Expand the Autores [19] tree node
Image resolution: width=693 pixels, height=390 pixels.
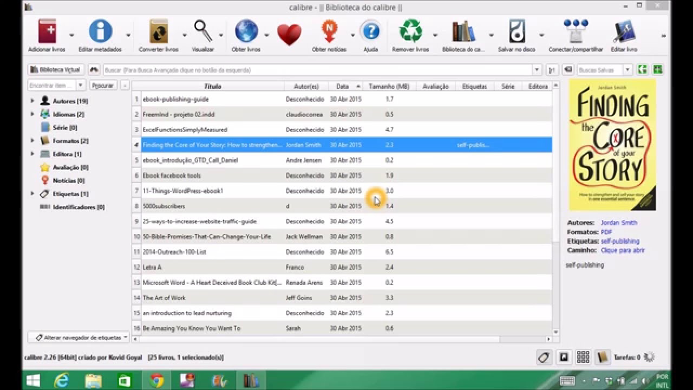point(32,101)
